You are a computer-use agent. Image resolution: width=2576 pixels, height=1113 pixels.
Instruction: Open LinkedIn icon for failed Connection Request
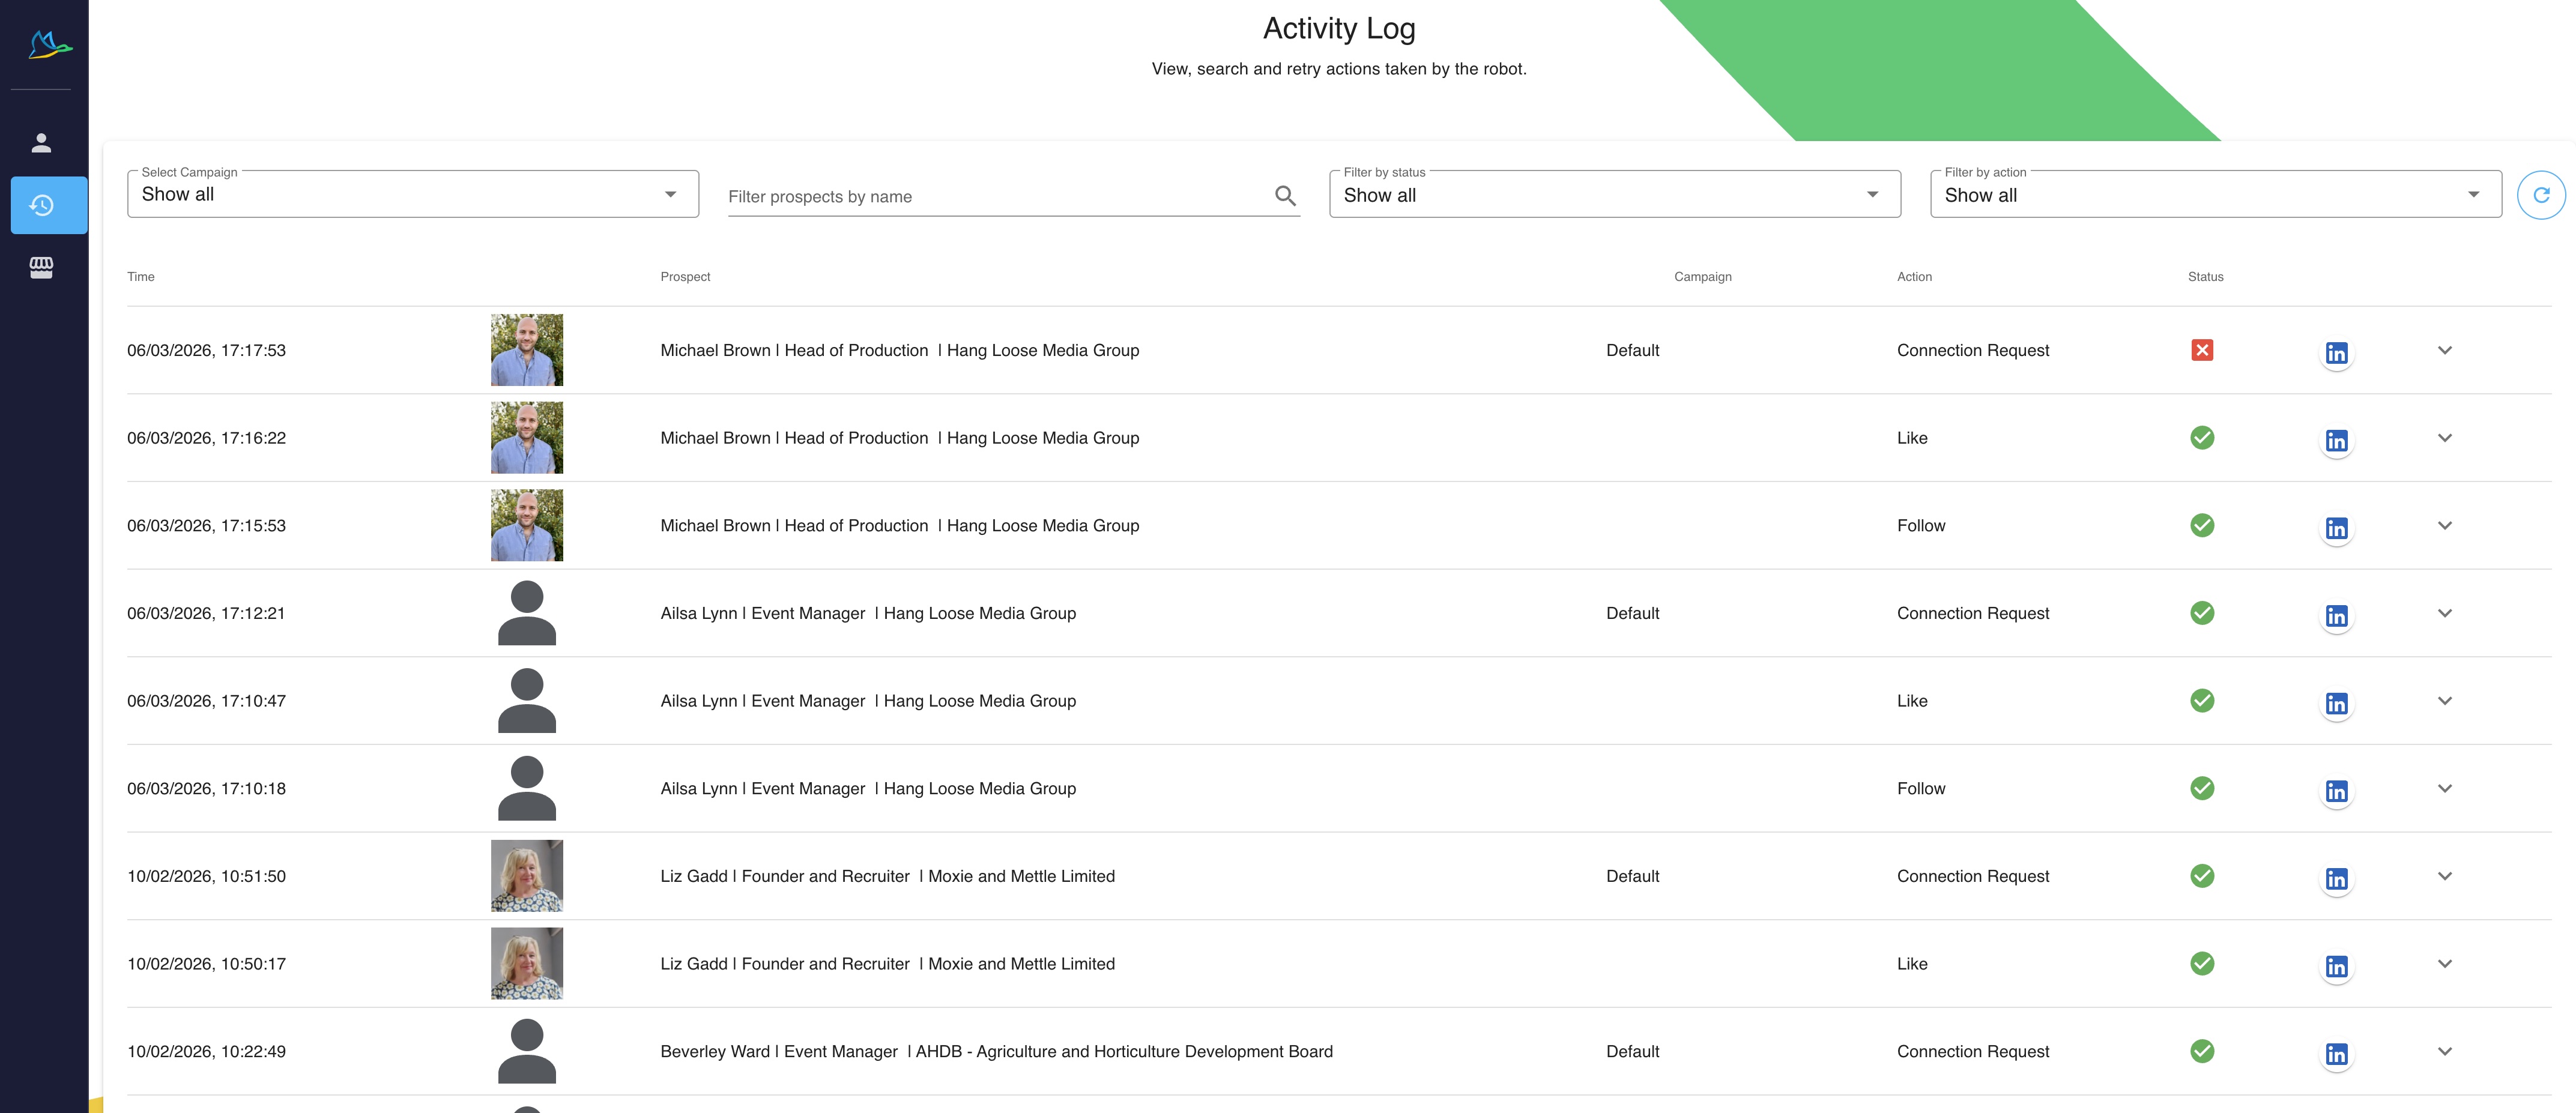click(2336, 353)
